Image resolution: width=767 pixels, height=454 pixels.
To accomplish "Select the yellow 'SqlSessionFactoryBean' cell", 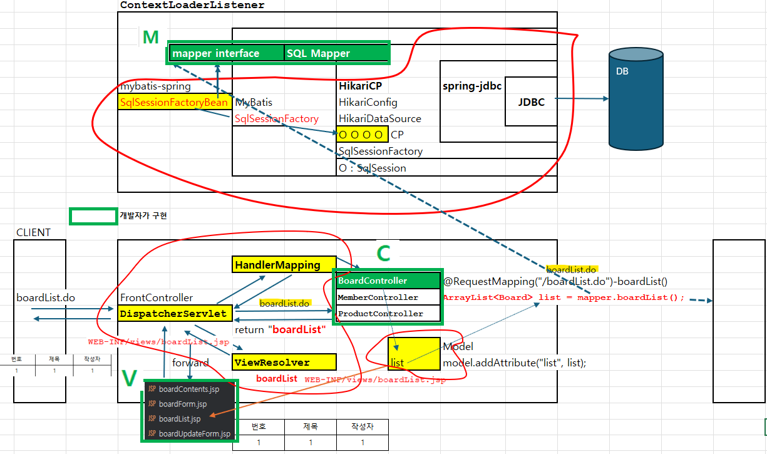I will 175,102.
